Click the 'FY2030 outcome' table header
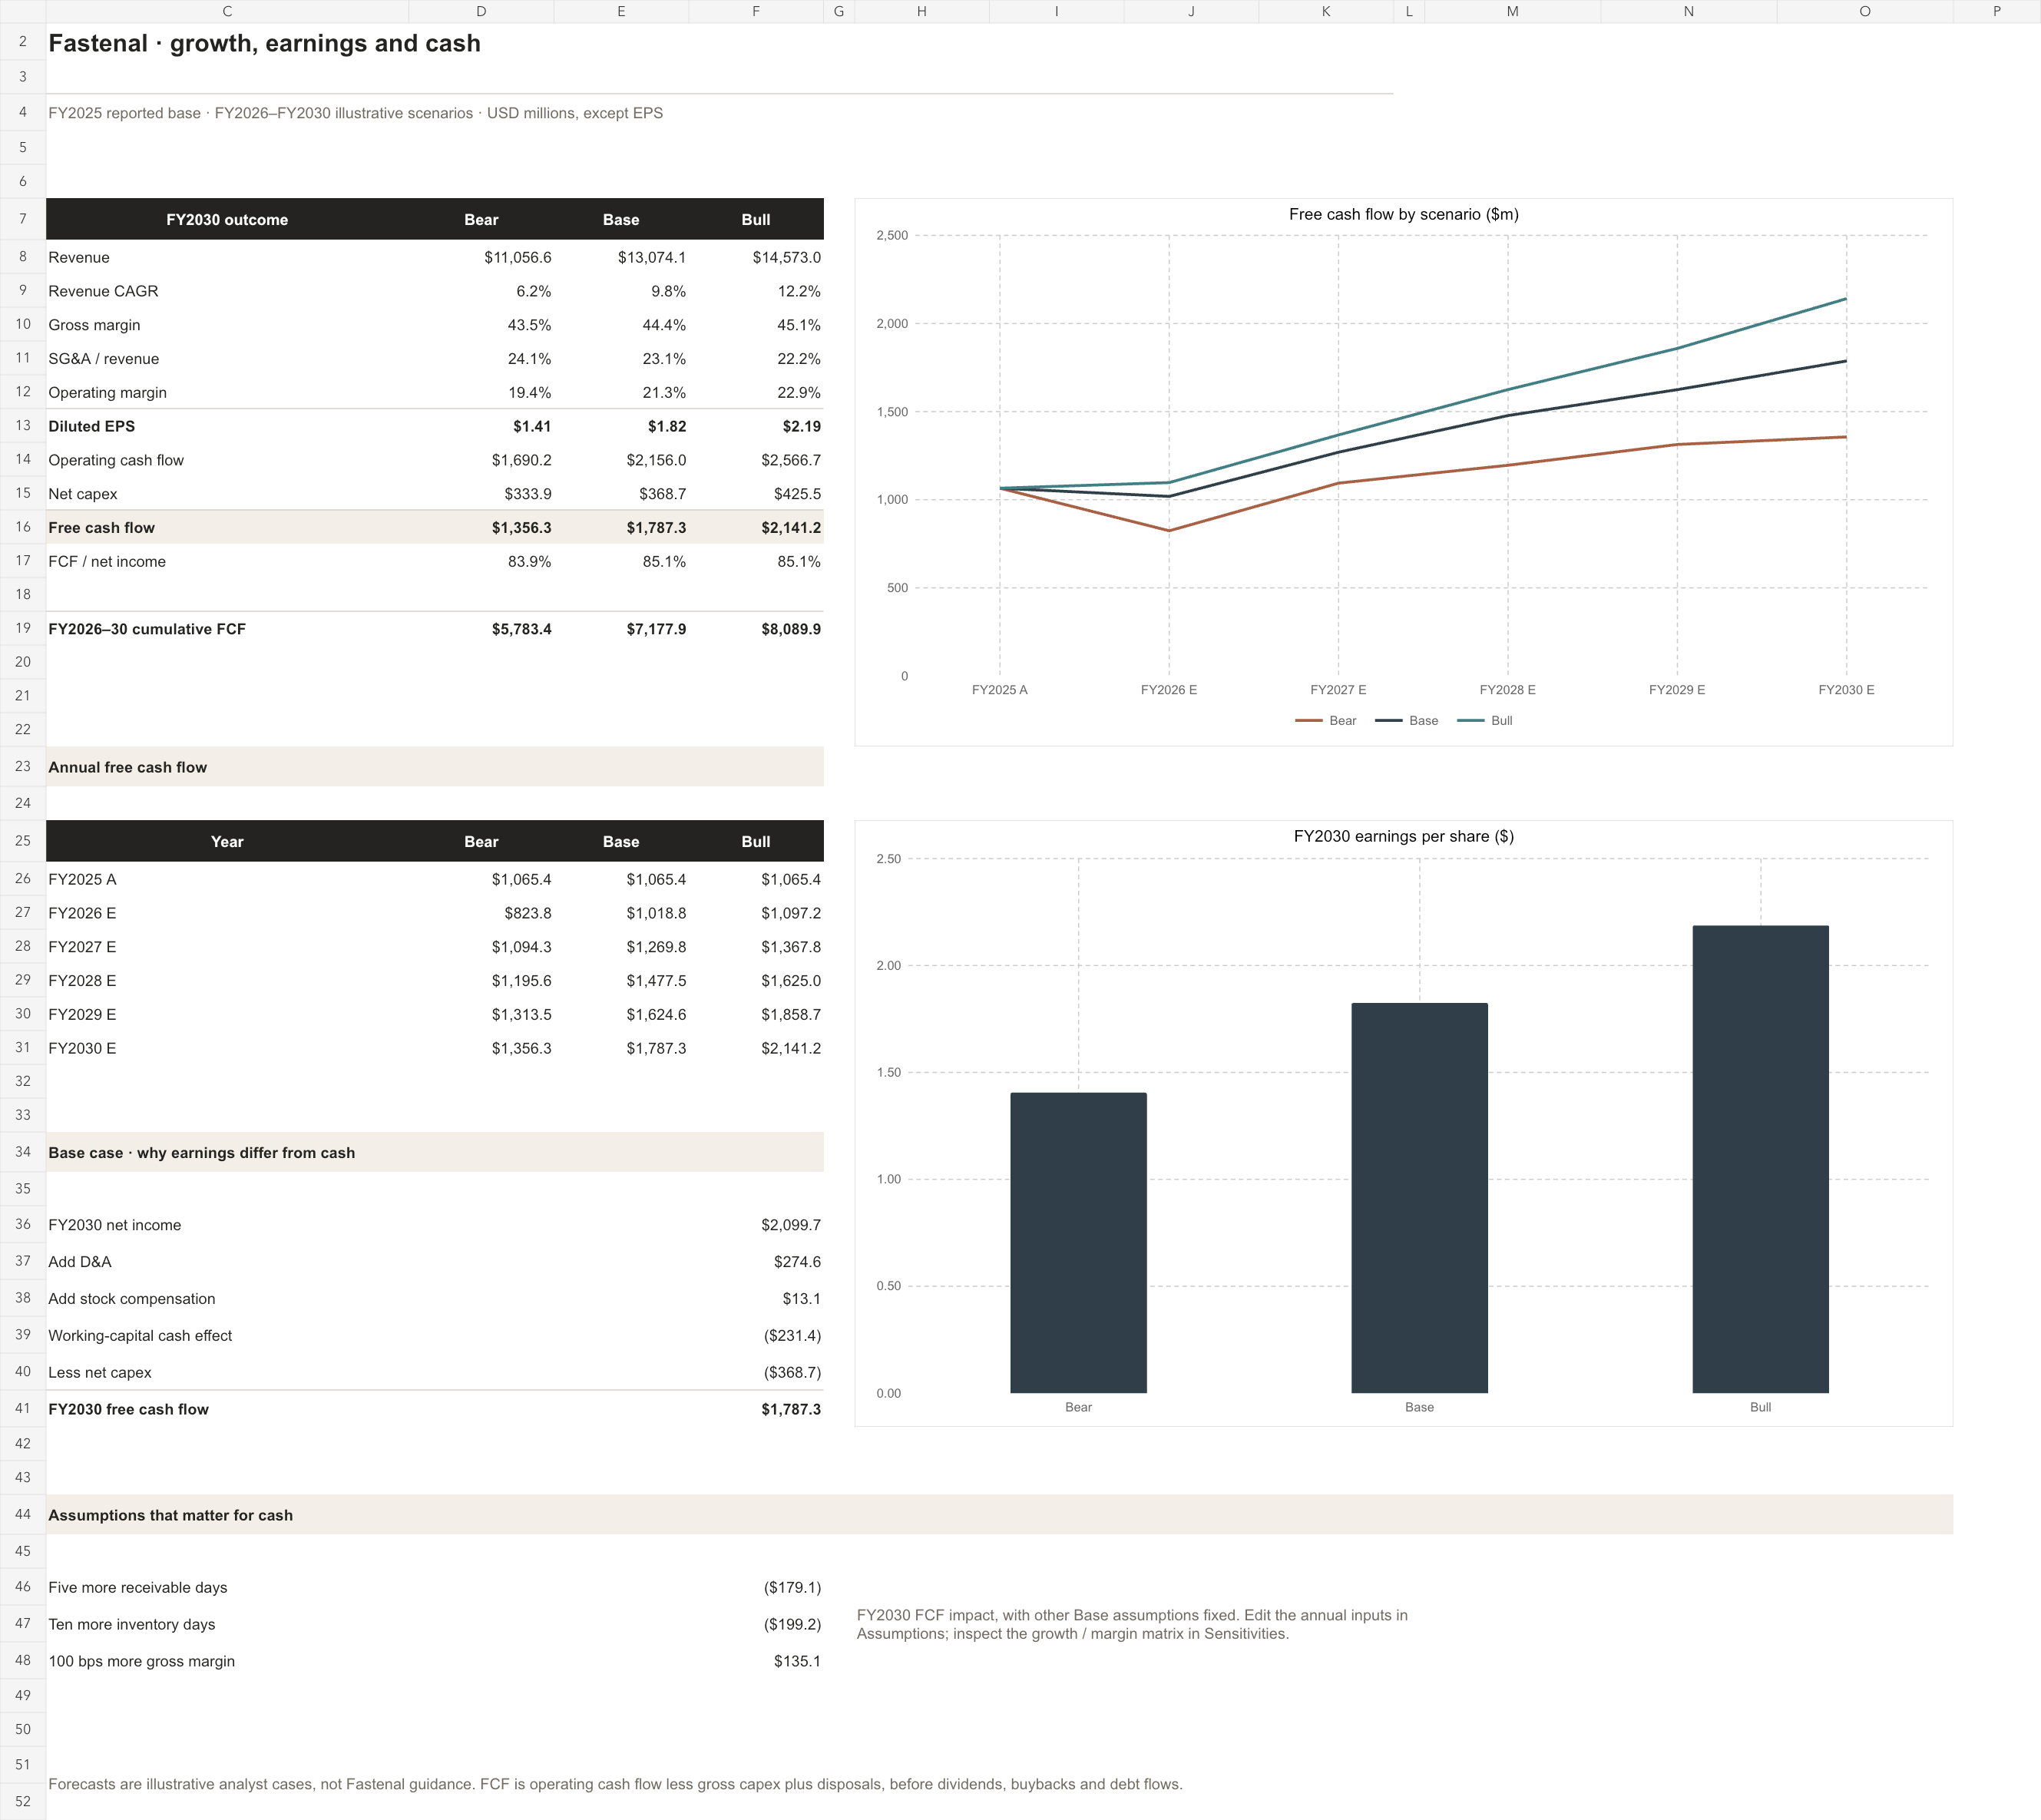 pos(227,219)
